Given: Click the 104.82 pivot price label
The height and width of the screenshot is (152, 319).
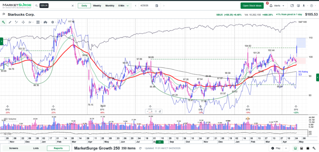Looking at the screenshot, I should click(x=248, y=46).
